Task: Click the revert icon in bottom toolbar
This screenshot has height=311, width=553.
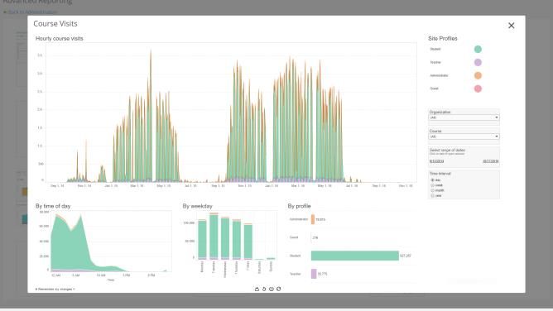Action: click(x=264, y=289)
